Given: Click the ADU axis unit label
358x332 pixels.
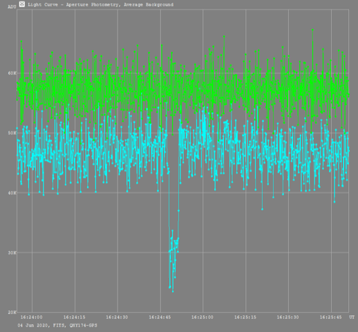Looking at the screenshot, I should click(x=12, y=7).
